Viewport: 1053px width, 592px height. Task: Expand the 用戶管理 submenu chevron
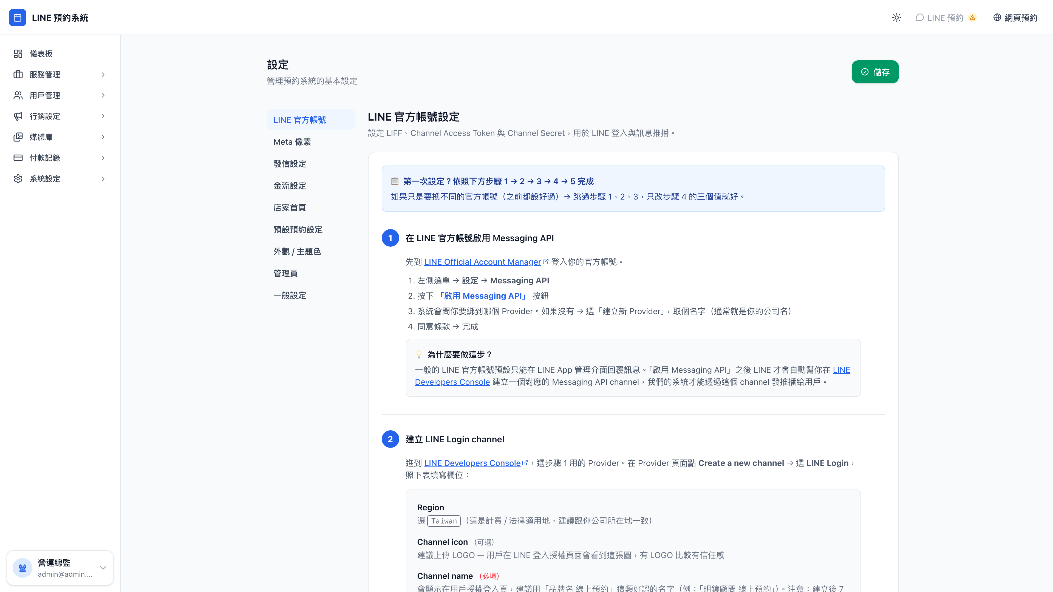pyautogui.click(x=103, y=95)
